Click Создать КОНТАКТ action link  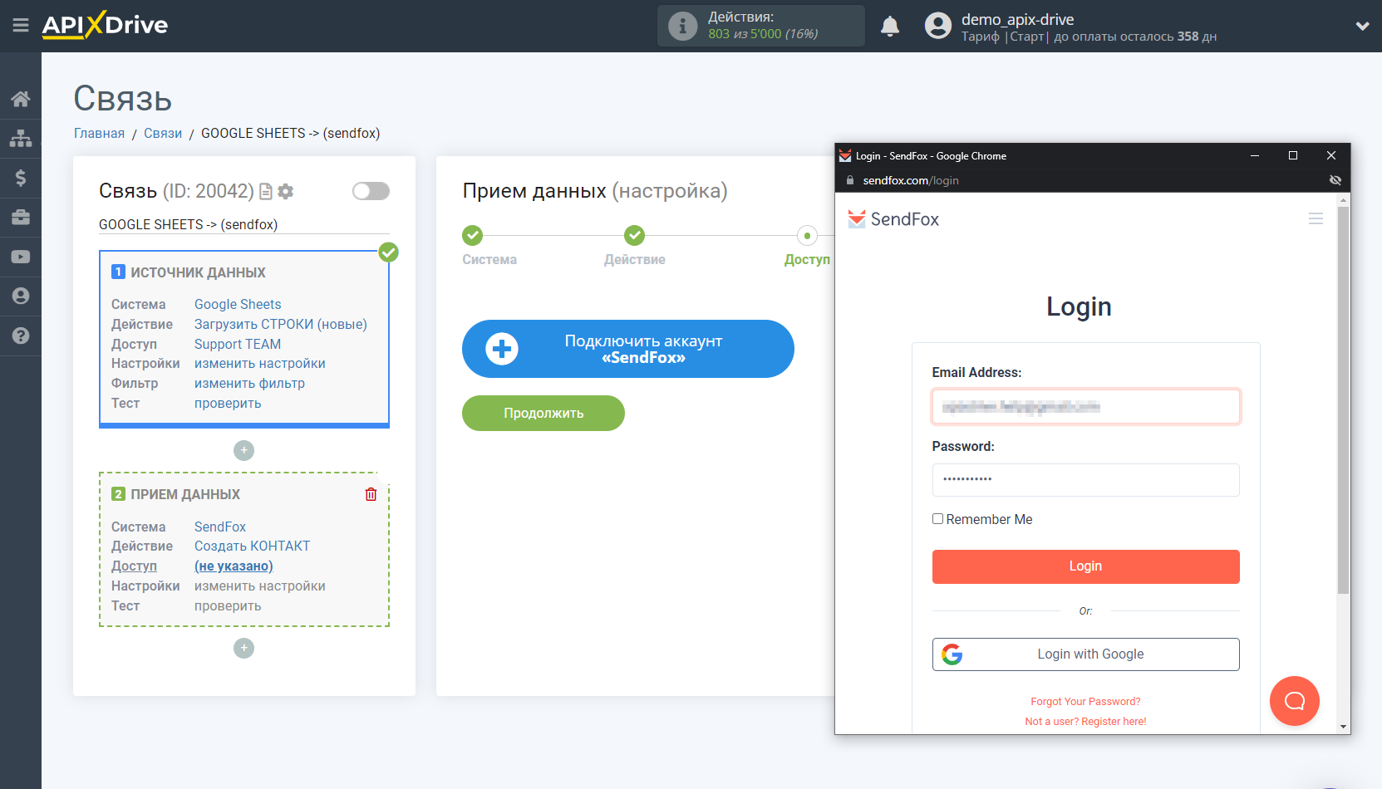(252, 546)
